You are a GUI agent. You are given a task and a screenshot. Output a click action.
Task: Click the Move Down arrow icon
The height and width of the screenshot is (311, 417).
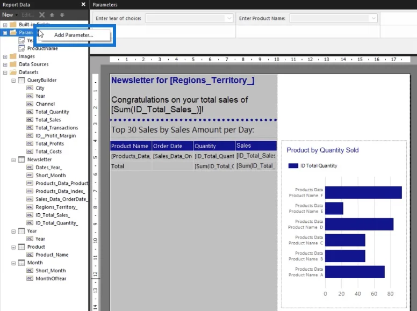pyautogui.click(x=62, y=15)
